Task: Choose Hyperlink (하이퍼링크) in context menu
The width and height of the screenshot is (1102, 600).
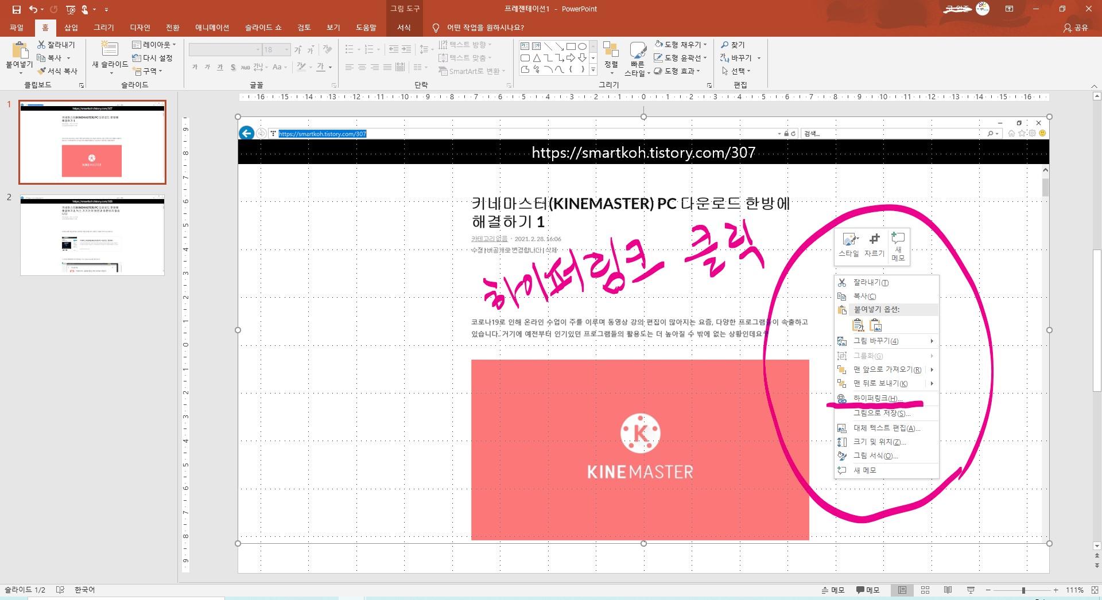Action: (887, 399)
